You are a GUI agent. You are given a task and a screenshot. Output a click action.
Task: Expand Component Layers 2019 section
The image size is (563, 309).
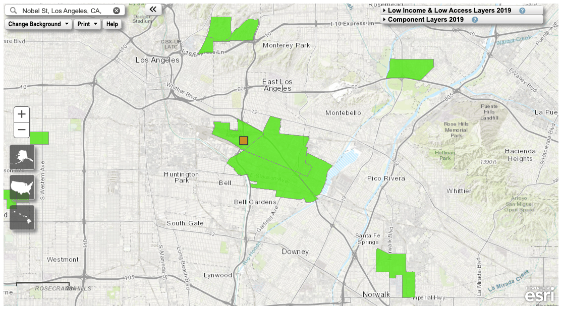[425, 19]
